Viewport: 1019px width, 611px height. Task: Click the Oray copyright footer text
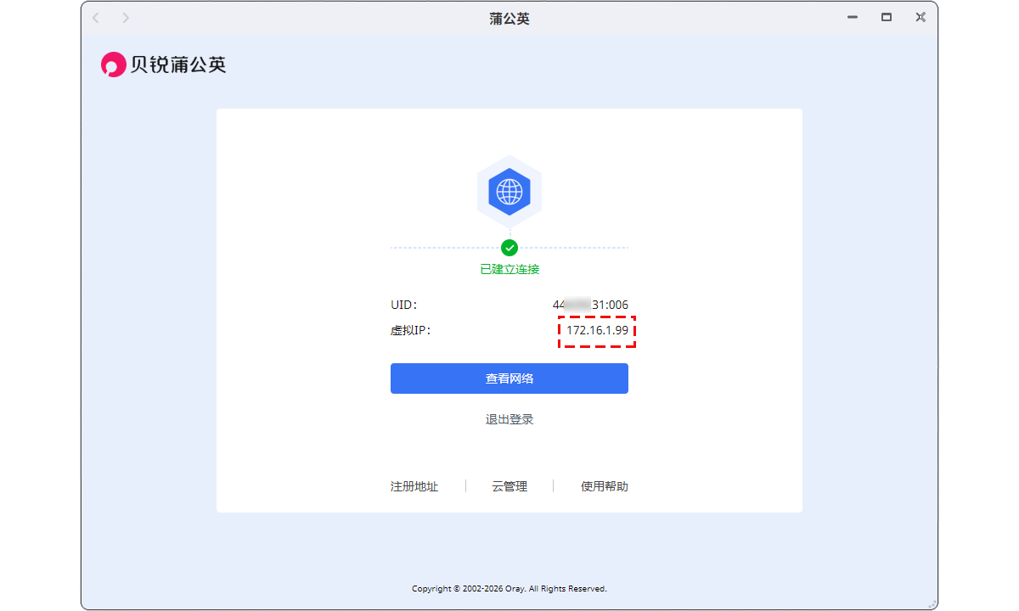pos(509,588)
